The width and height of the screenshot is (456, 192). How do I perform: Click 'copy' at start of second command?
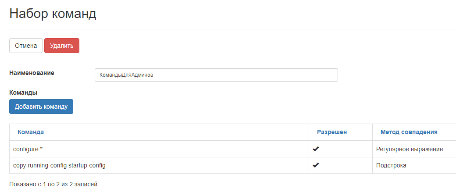(x=20, y=165)
